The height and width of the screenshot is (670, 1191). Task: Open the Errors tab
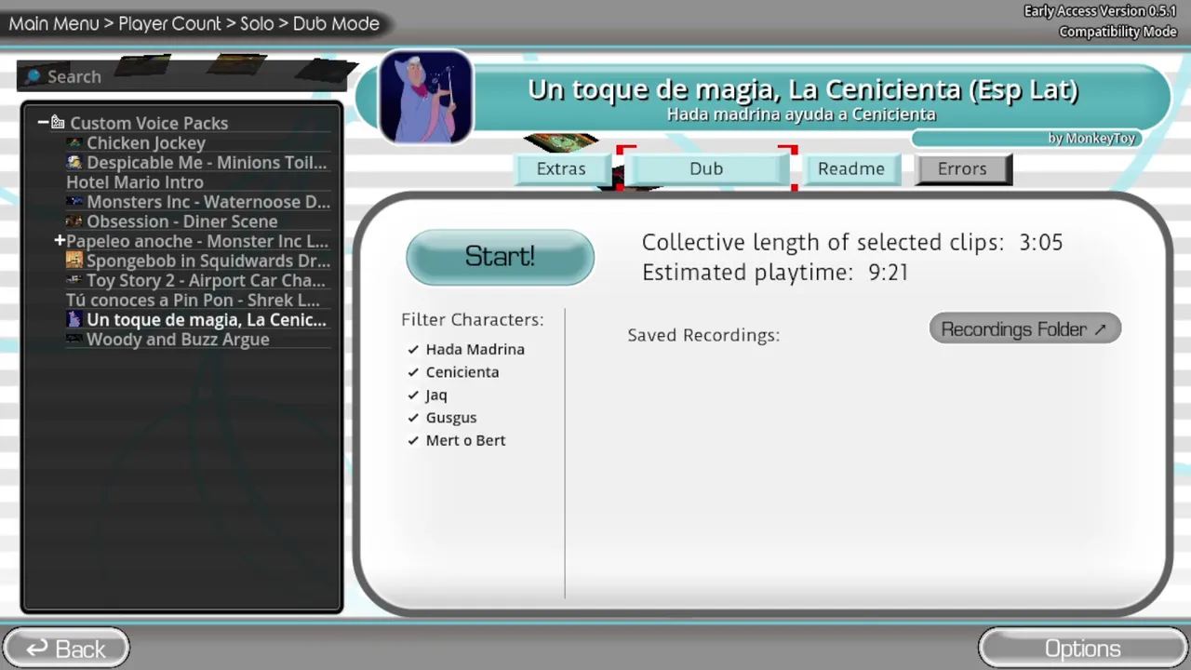962,169
